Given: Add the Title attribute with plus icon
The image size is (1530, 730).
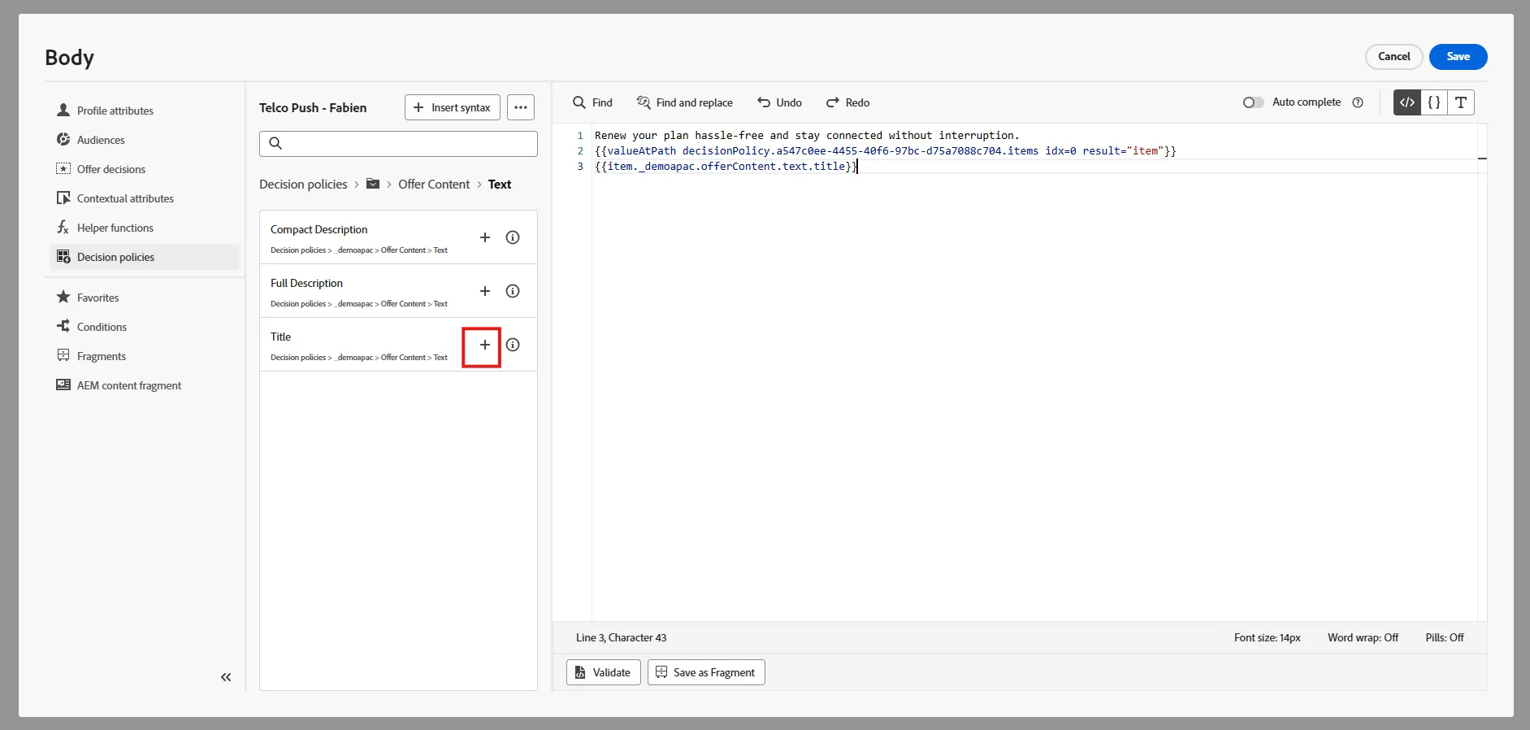Looking at the screenshot, I should point(485,345).
